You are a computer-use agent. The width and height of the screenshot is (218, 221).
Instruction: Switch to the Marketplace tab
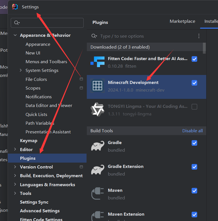pos(182,21)
